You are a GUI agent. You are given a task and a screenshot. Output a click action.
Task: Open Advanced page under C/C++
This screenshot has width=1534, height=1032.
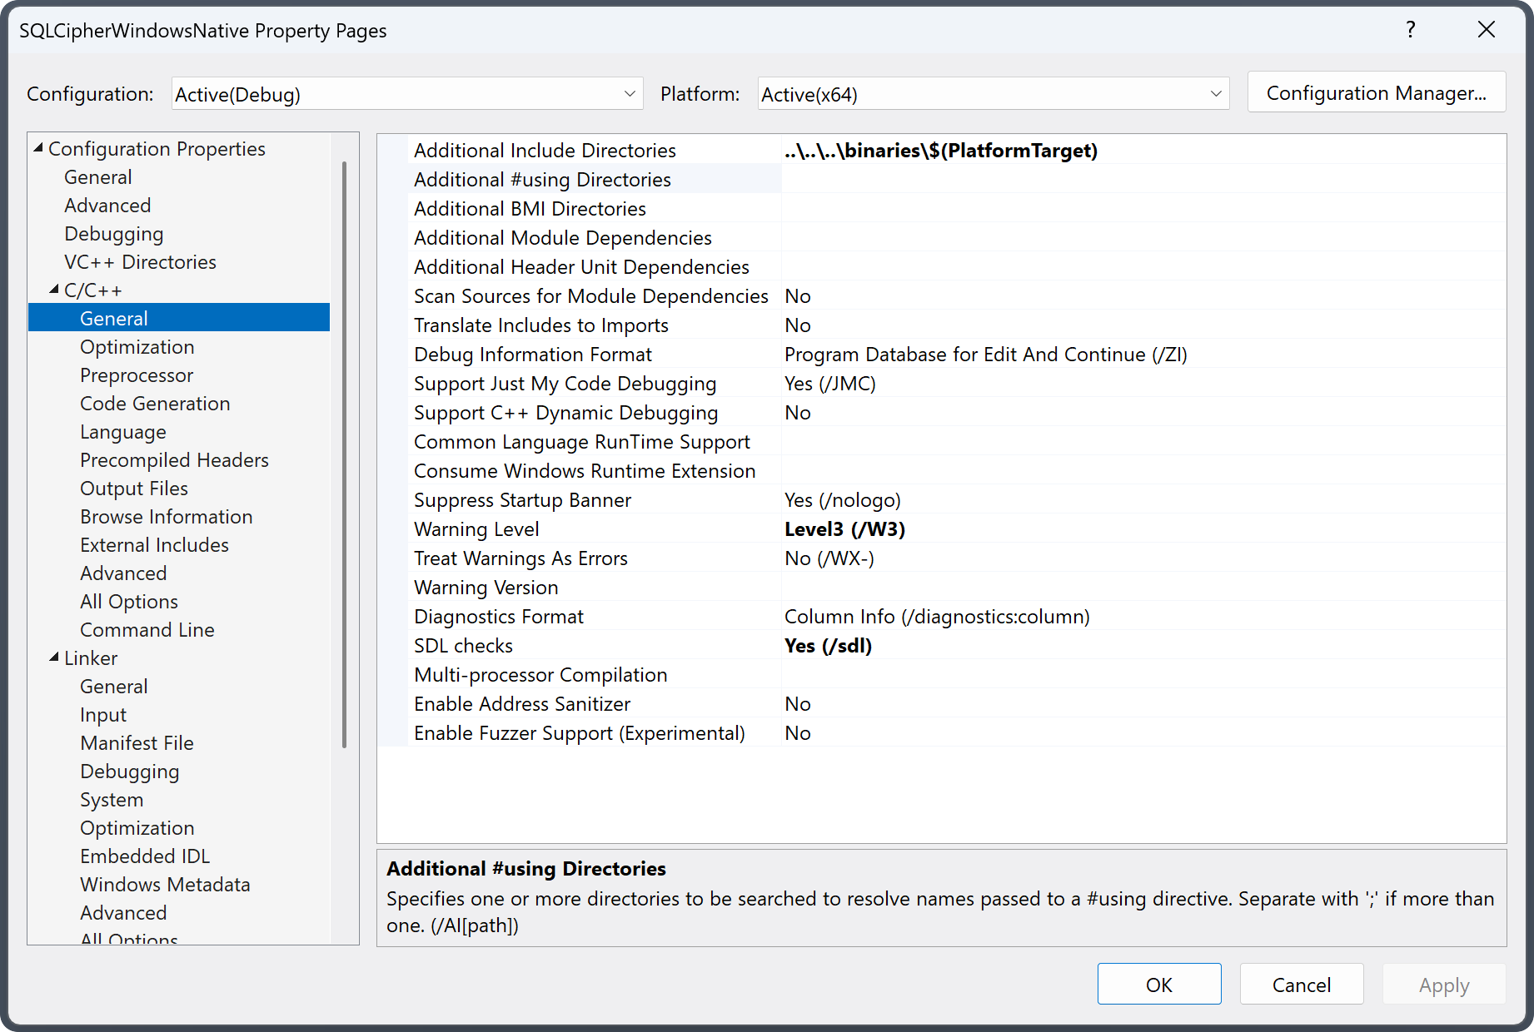[x=123, y=573]
